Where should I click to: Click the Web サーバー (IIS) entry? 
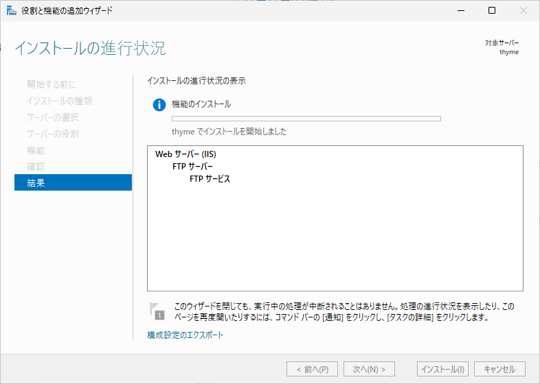pos(185,154)
